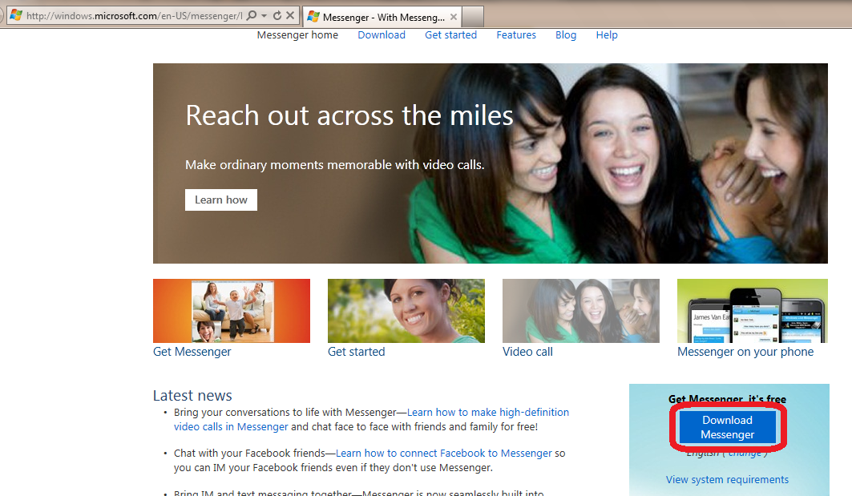
Task: Click the Windows flag site icon in address bar
Action: [x=16, y=16]
